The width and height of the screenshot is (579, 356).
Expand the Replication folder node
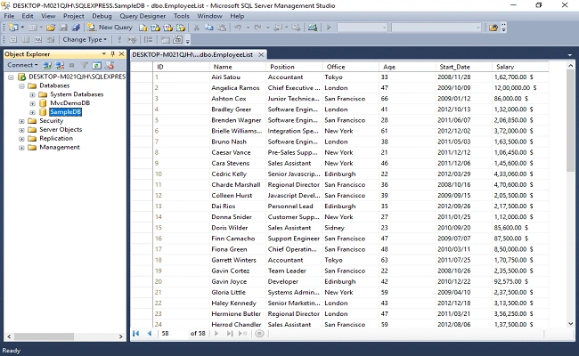[21, 139]
